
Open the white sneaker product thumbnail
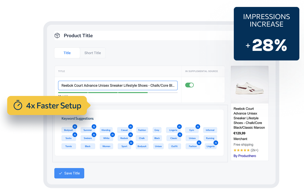coord(250,85)
